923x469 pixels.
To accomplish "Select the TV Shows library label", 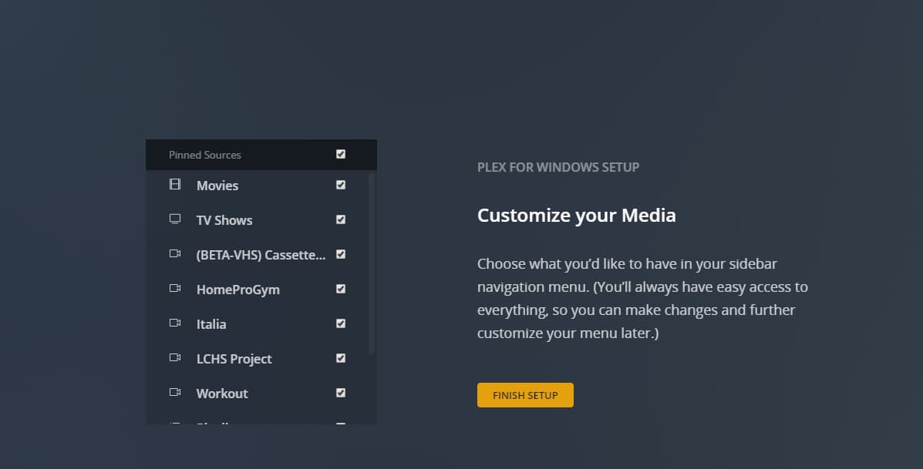I will tap(224, 220).
